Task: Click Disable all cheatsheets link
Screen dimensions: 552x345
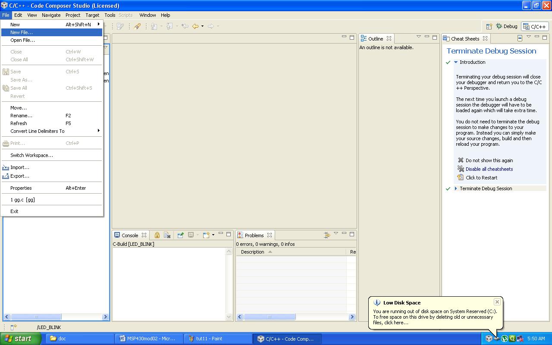Action: pyautogui.click(x=489, y=169)
